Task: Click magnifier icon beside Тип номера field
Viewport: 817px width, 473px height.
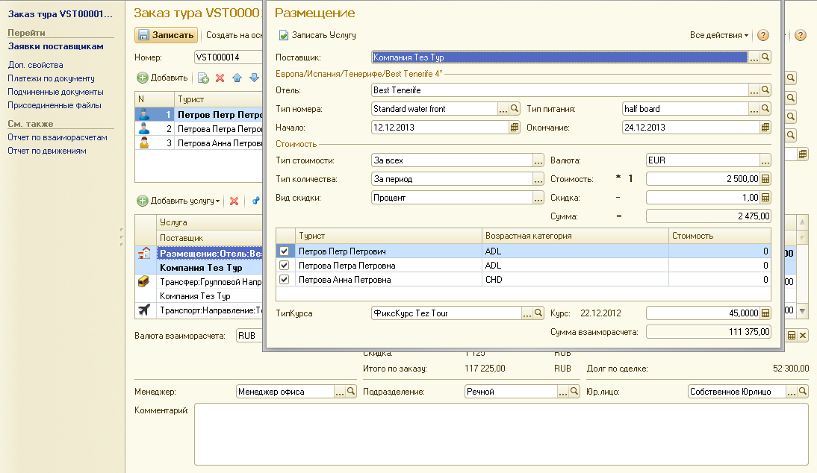Action: click(515, 109)
